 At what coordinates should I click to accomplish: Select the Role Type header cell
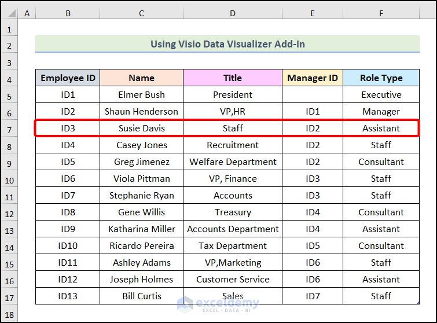pyautogui.click(x=381, y=78)
